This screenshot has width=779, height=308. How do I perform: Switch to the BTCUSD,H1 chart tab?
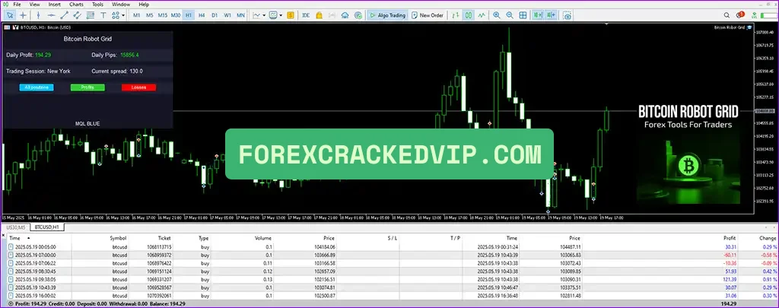47,227
